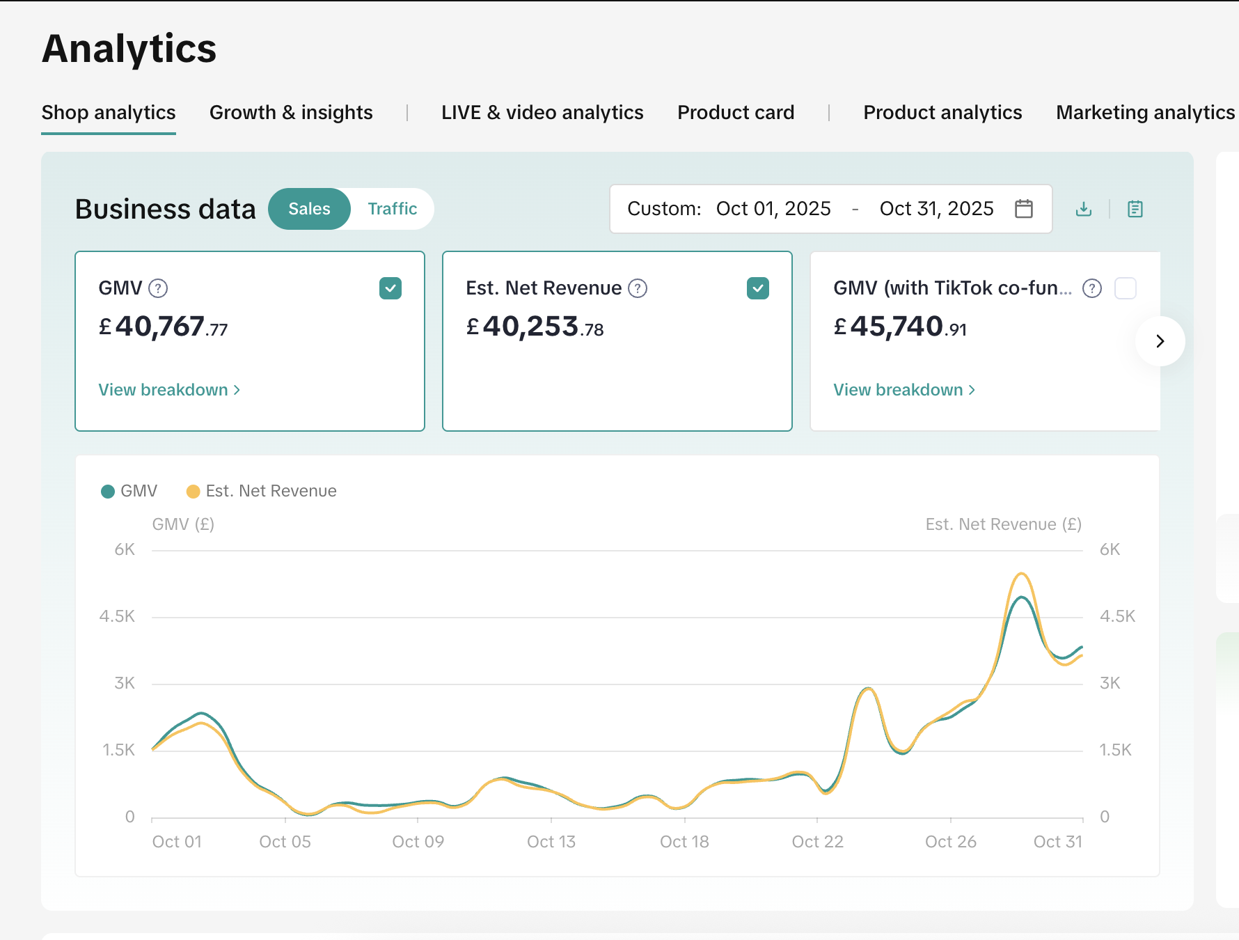Click the yellow Est. Net Revenue legend marker
This screenshot has width=1239, height=940.
(x=194, y=491)
